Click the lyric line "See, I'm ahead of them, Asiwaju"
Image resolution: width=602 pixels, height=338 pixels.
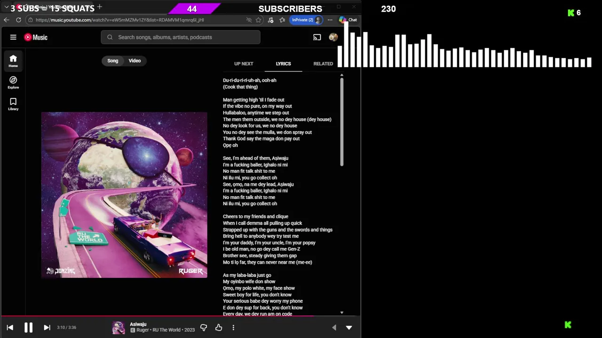point(255,158)
